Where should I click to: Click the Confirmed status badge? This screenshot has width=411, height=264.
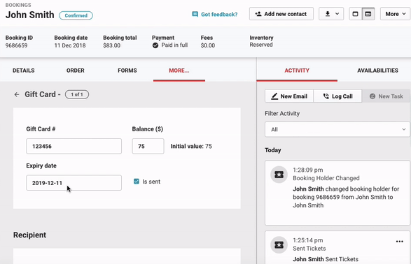pos(76,15)
